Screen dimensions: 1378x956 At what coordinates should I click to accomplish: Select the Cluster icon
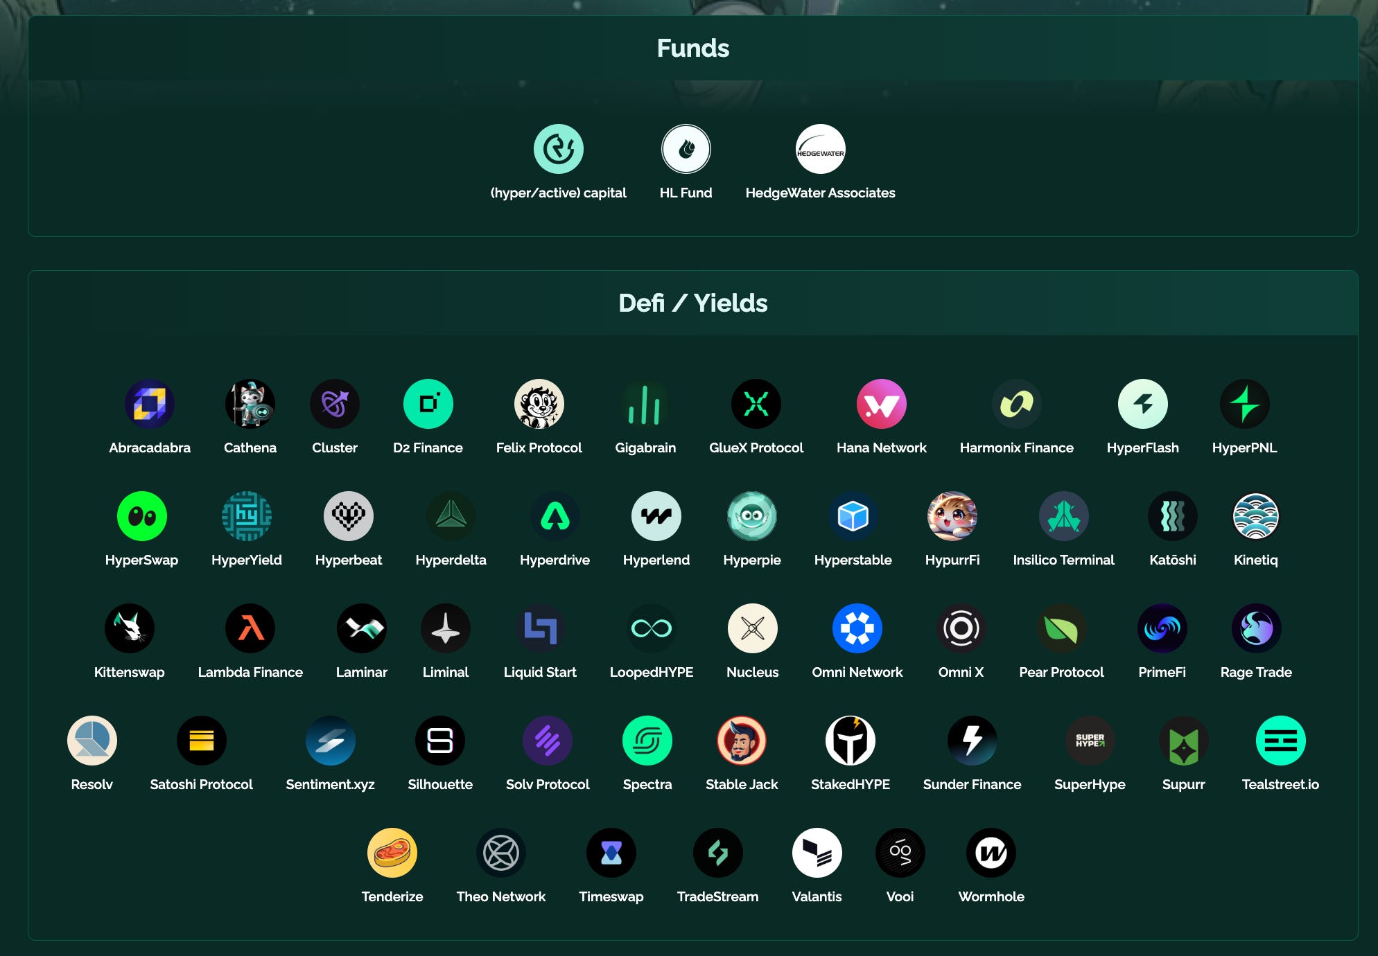[x=335, y=404]
